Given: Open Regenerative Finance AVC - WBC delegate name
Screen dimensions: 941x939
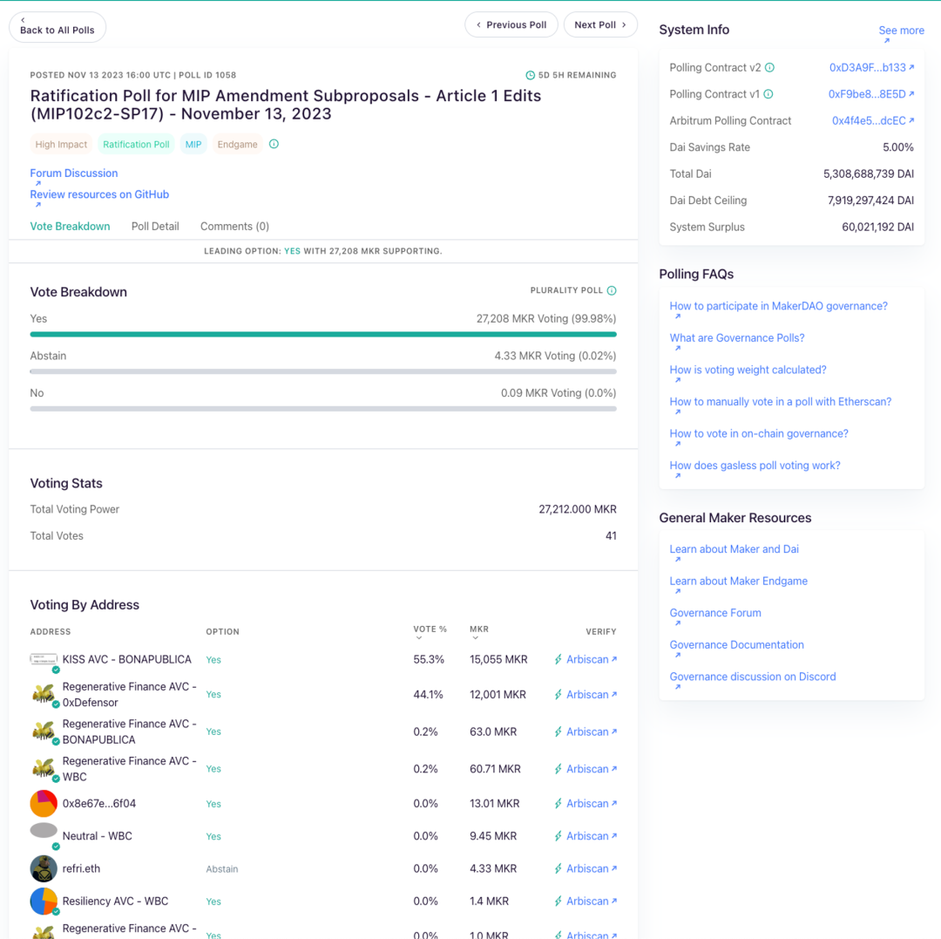Looking at the screenshot, I should pyautogui.click(x=129, y=768).
